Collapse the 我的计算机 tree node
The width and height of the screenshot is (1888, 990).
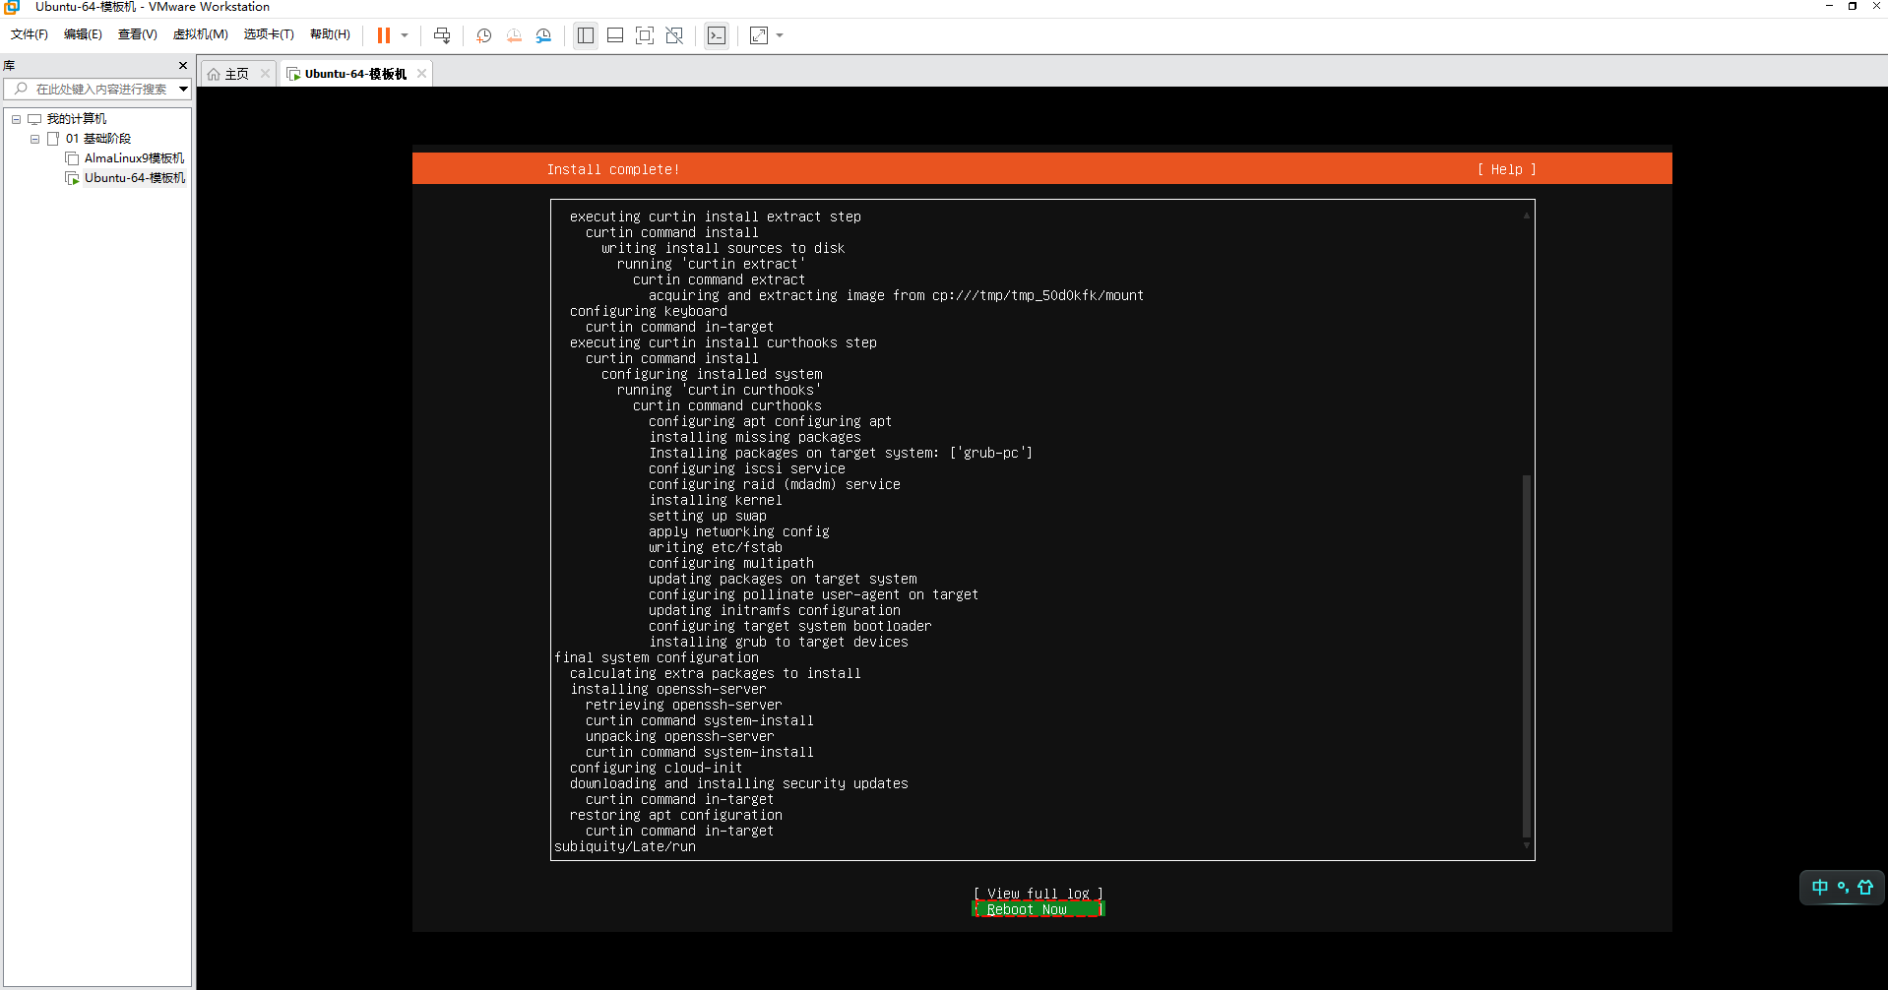pos(17,119)
